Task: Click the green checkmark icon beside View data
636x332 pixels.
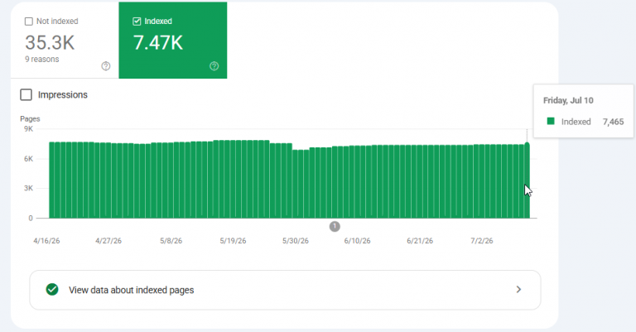Action: [52, 290]
